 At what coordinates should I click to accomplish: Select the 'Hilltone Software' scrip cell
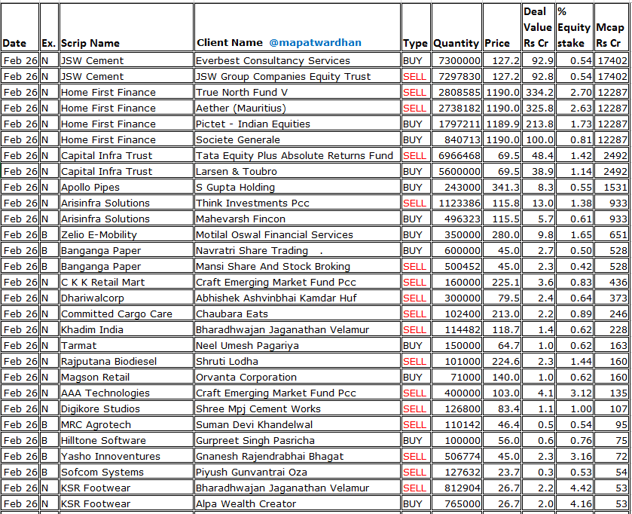(126, 440)
